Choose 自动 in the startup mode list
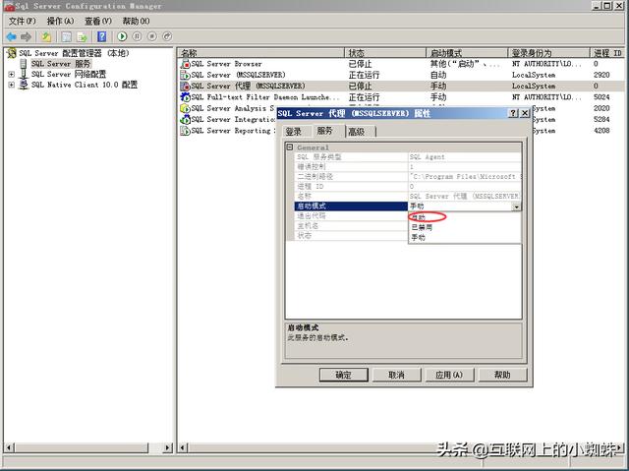This screenshot has width=629, height=471. (x=418, y=217)
